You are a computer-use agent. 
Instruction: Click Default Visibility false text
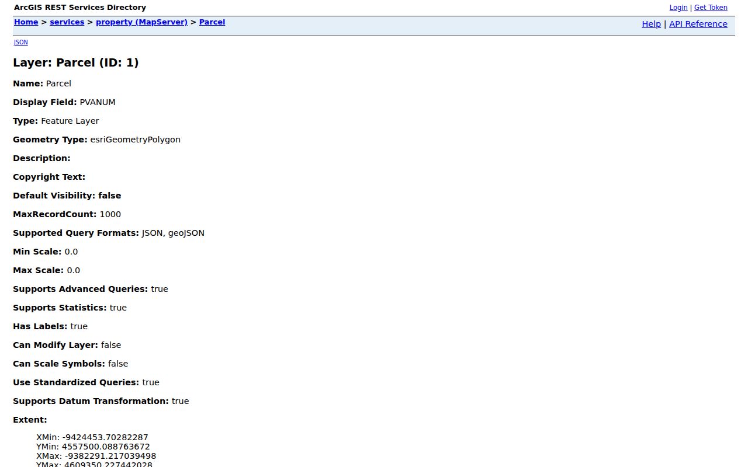(67, 196)
